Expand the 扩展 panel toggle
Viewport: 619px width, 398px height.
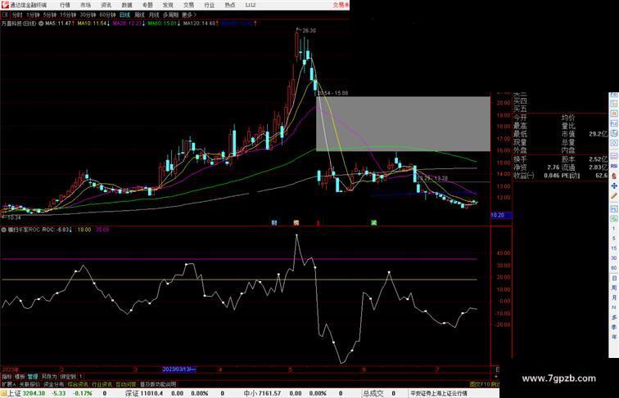(x=8, y=384)
